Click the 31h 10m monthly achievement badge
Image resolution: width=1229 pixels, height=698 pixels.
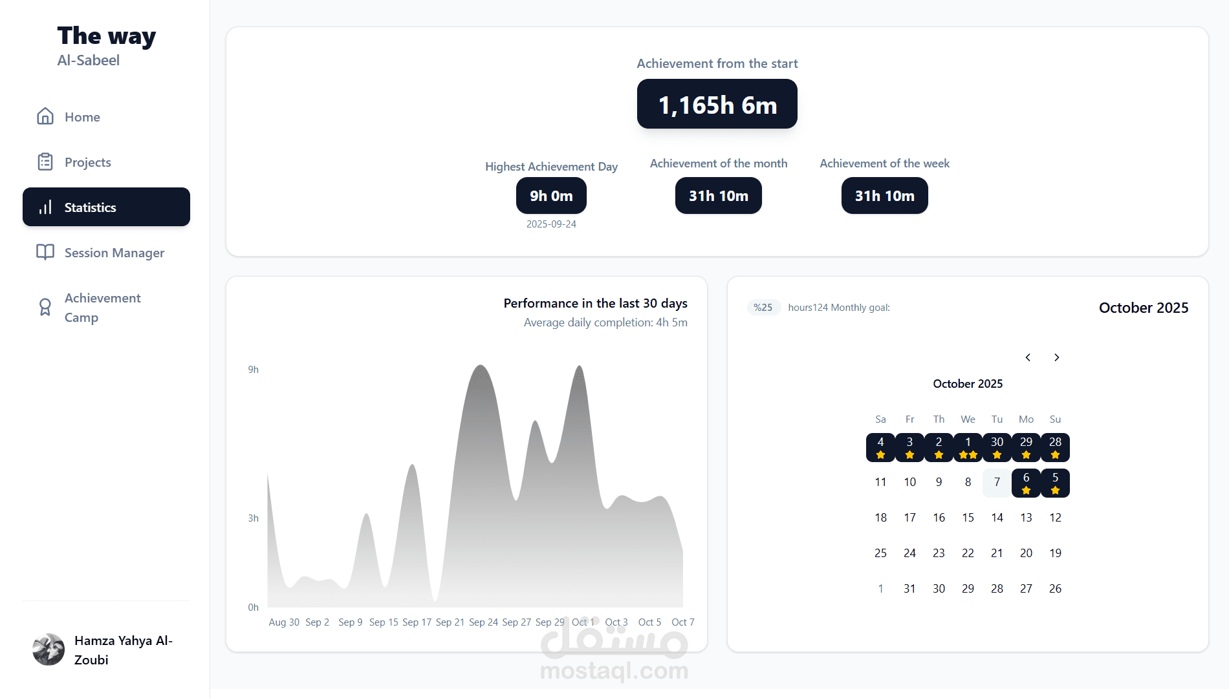pyautogui.click(x=719, y=196)
